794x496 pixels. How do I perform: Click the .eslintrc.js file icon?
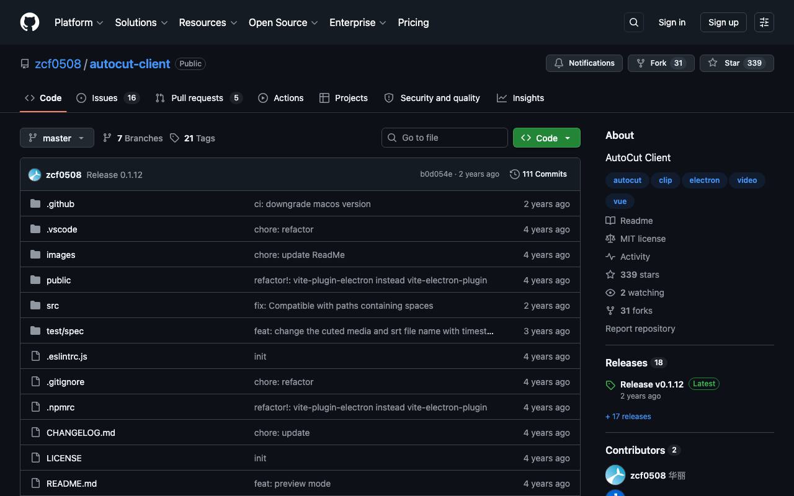coord(35,356)
